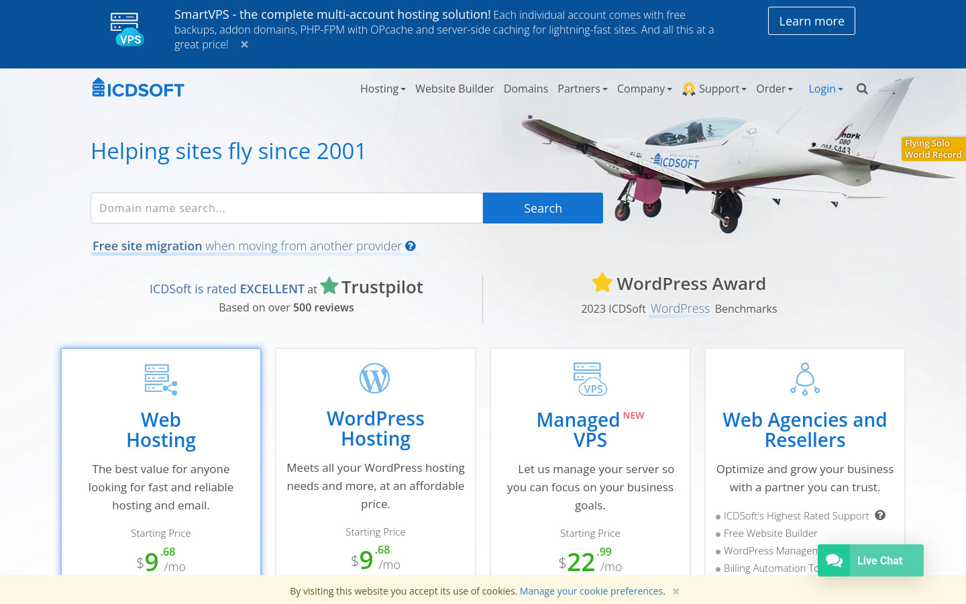
Task: Click the WordPress logo icon
Action: pyautogui.click(x=375, y=379)
